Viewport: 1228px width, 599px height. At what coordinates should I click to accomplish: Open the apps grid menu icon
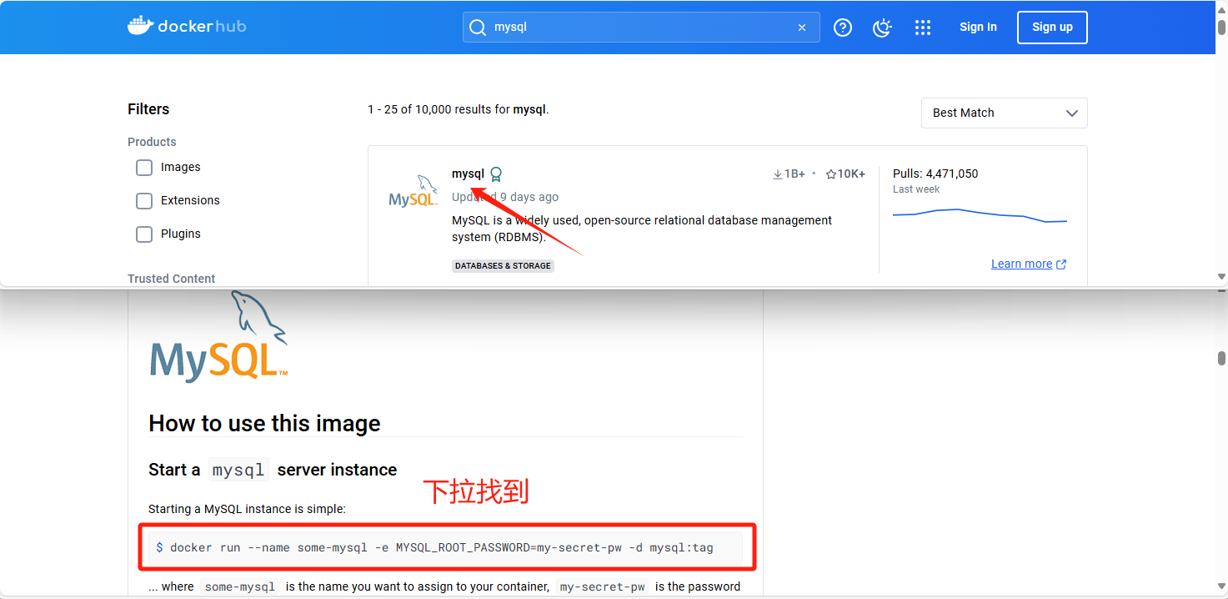click(922, 28)
